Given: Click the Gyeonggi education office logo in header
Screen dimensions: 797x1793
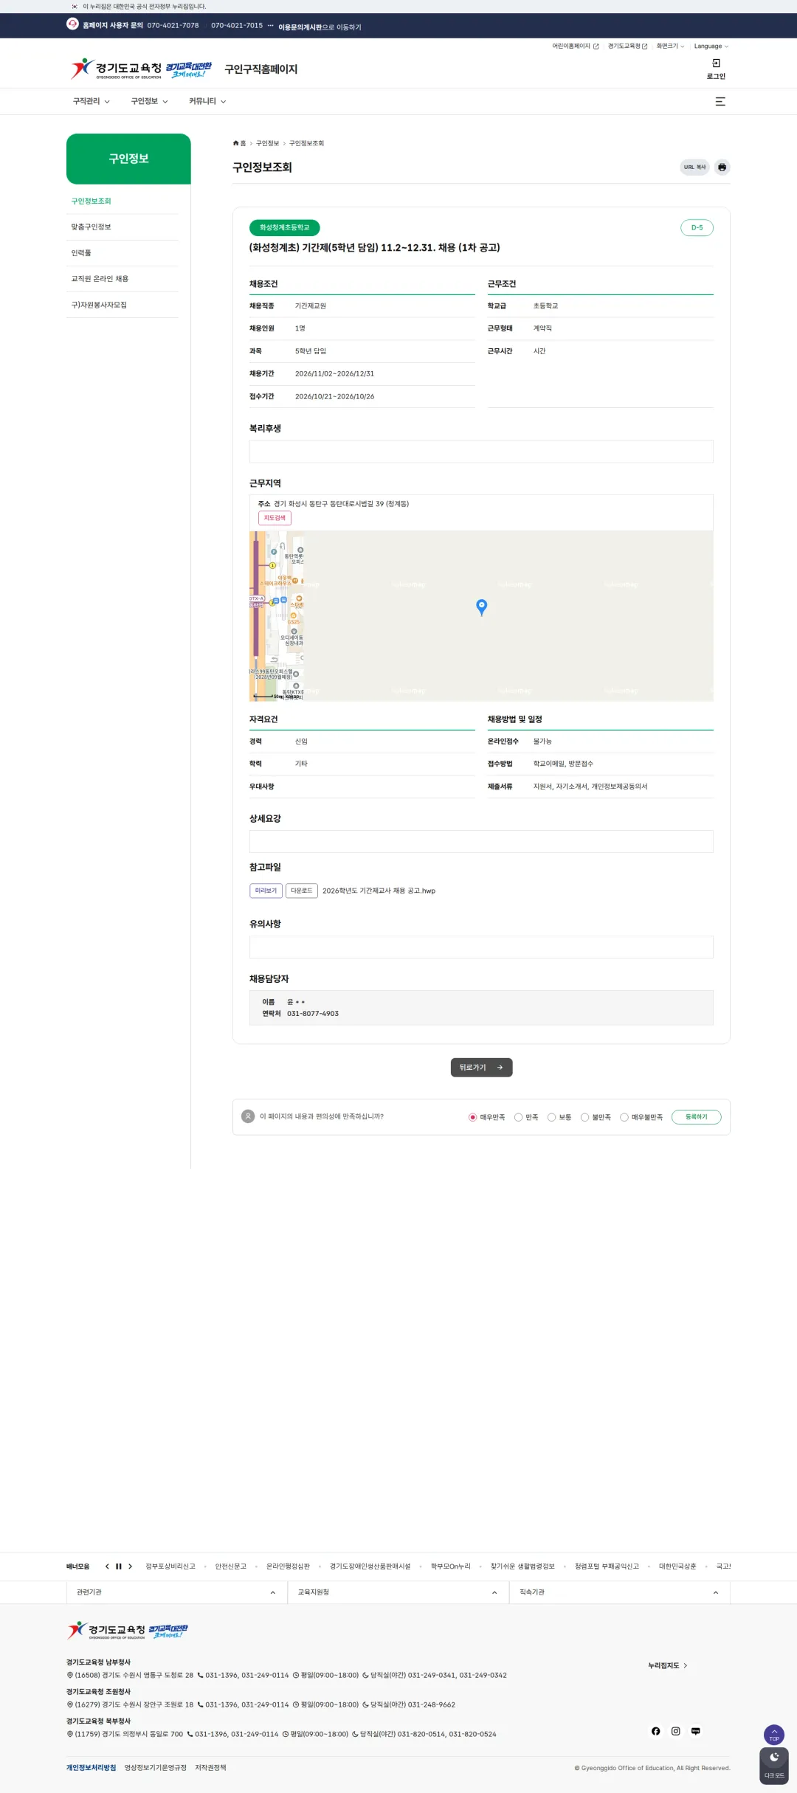Looking at the screenshot, I should [x=142, y=69].
